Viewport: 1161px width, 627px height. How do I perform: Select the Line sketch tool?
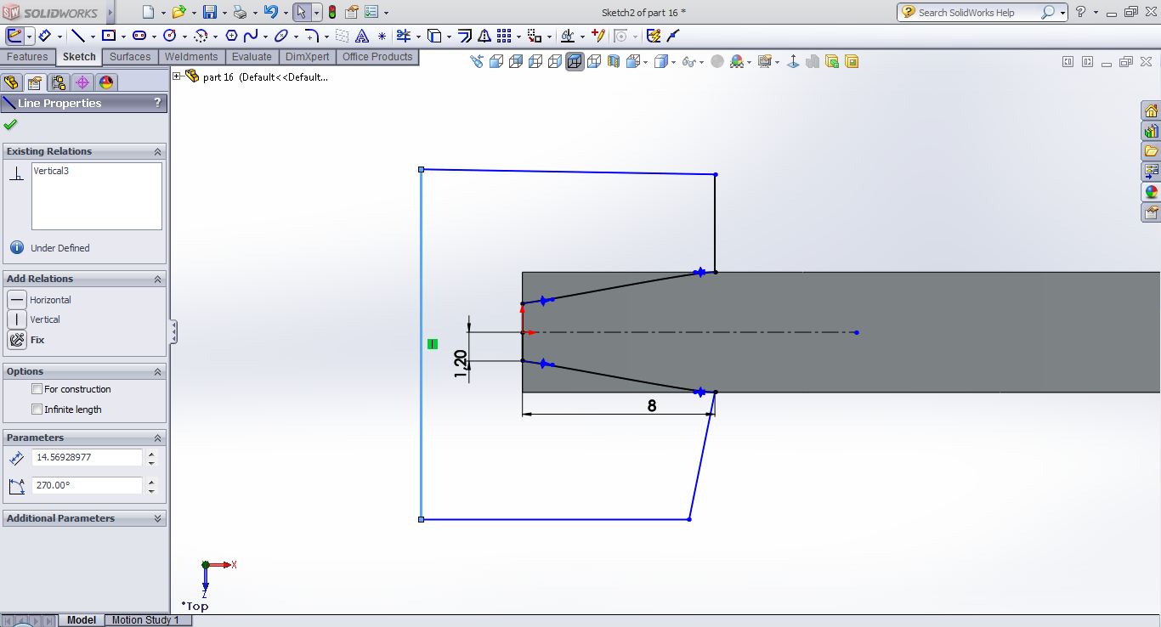(77, 36)
